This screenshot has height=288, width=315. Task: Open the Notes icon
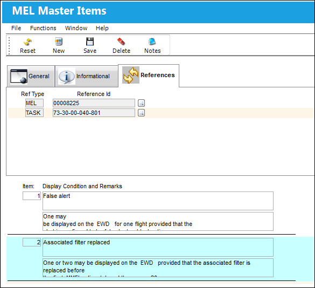152,42
